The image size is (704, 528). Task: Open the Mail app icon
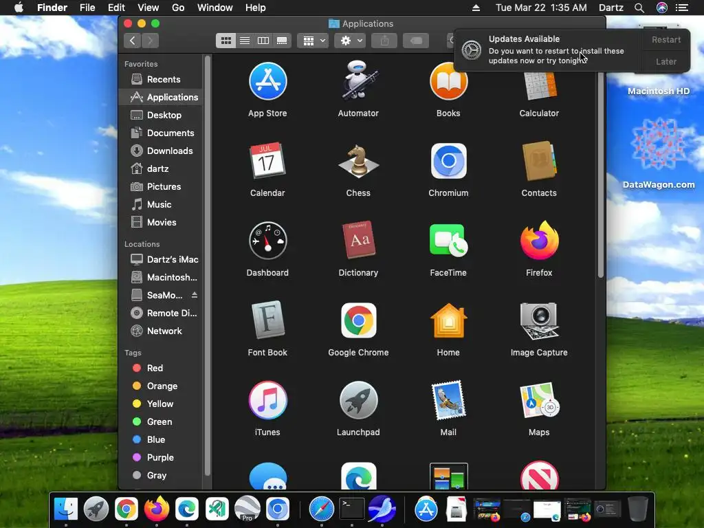coord(448,400)
